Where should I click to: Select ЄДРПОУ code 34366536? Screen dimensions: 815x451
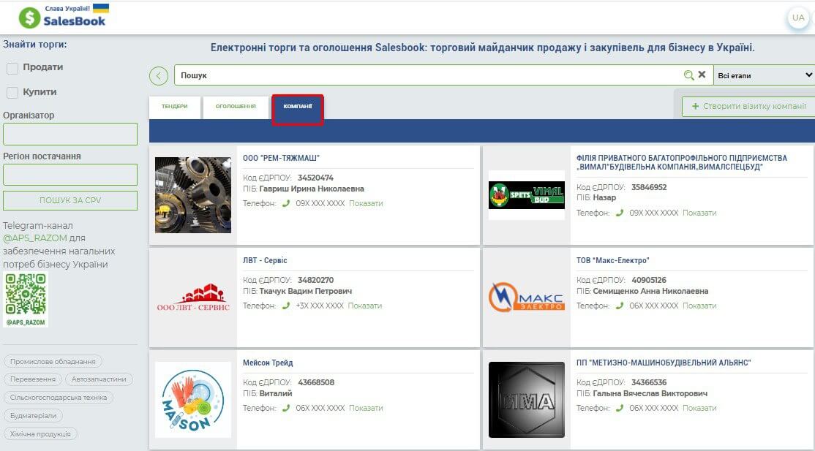click(649, 382)
